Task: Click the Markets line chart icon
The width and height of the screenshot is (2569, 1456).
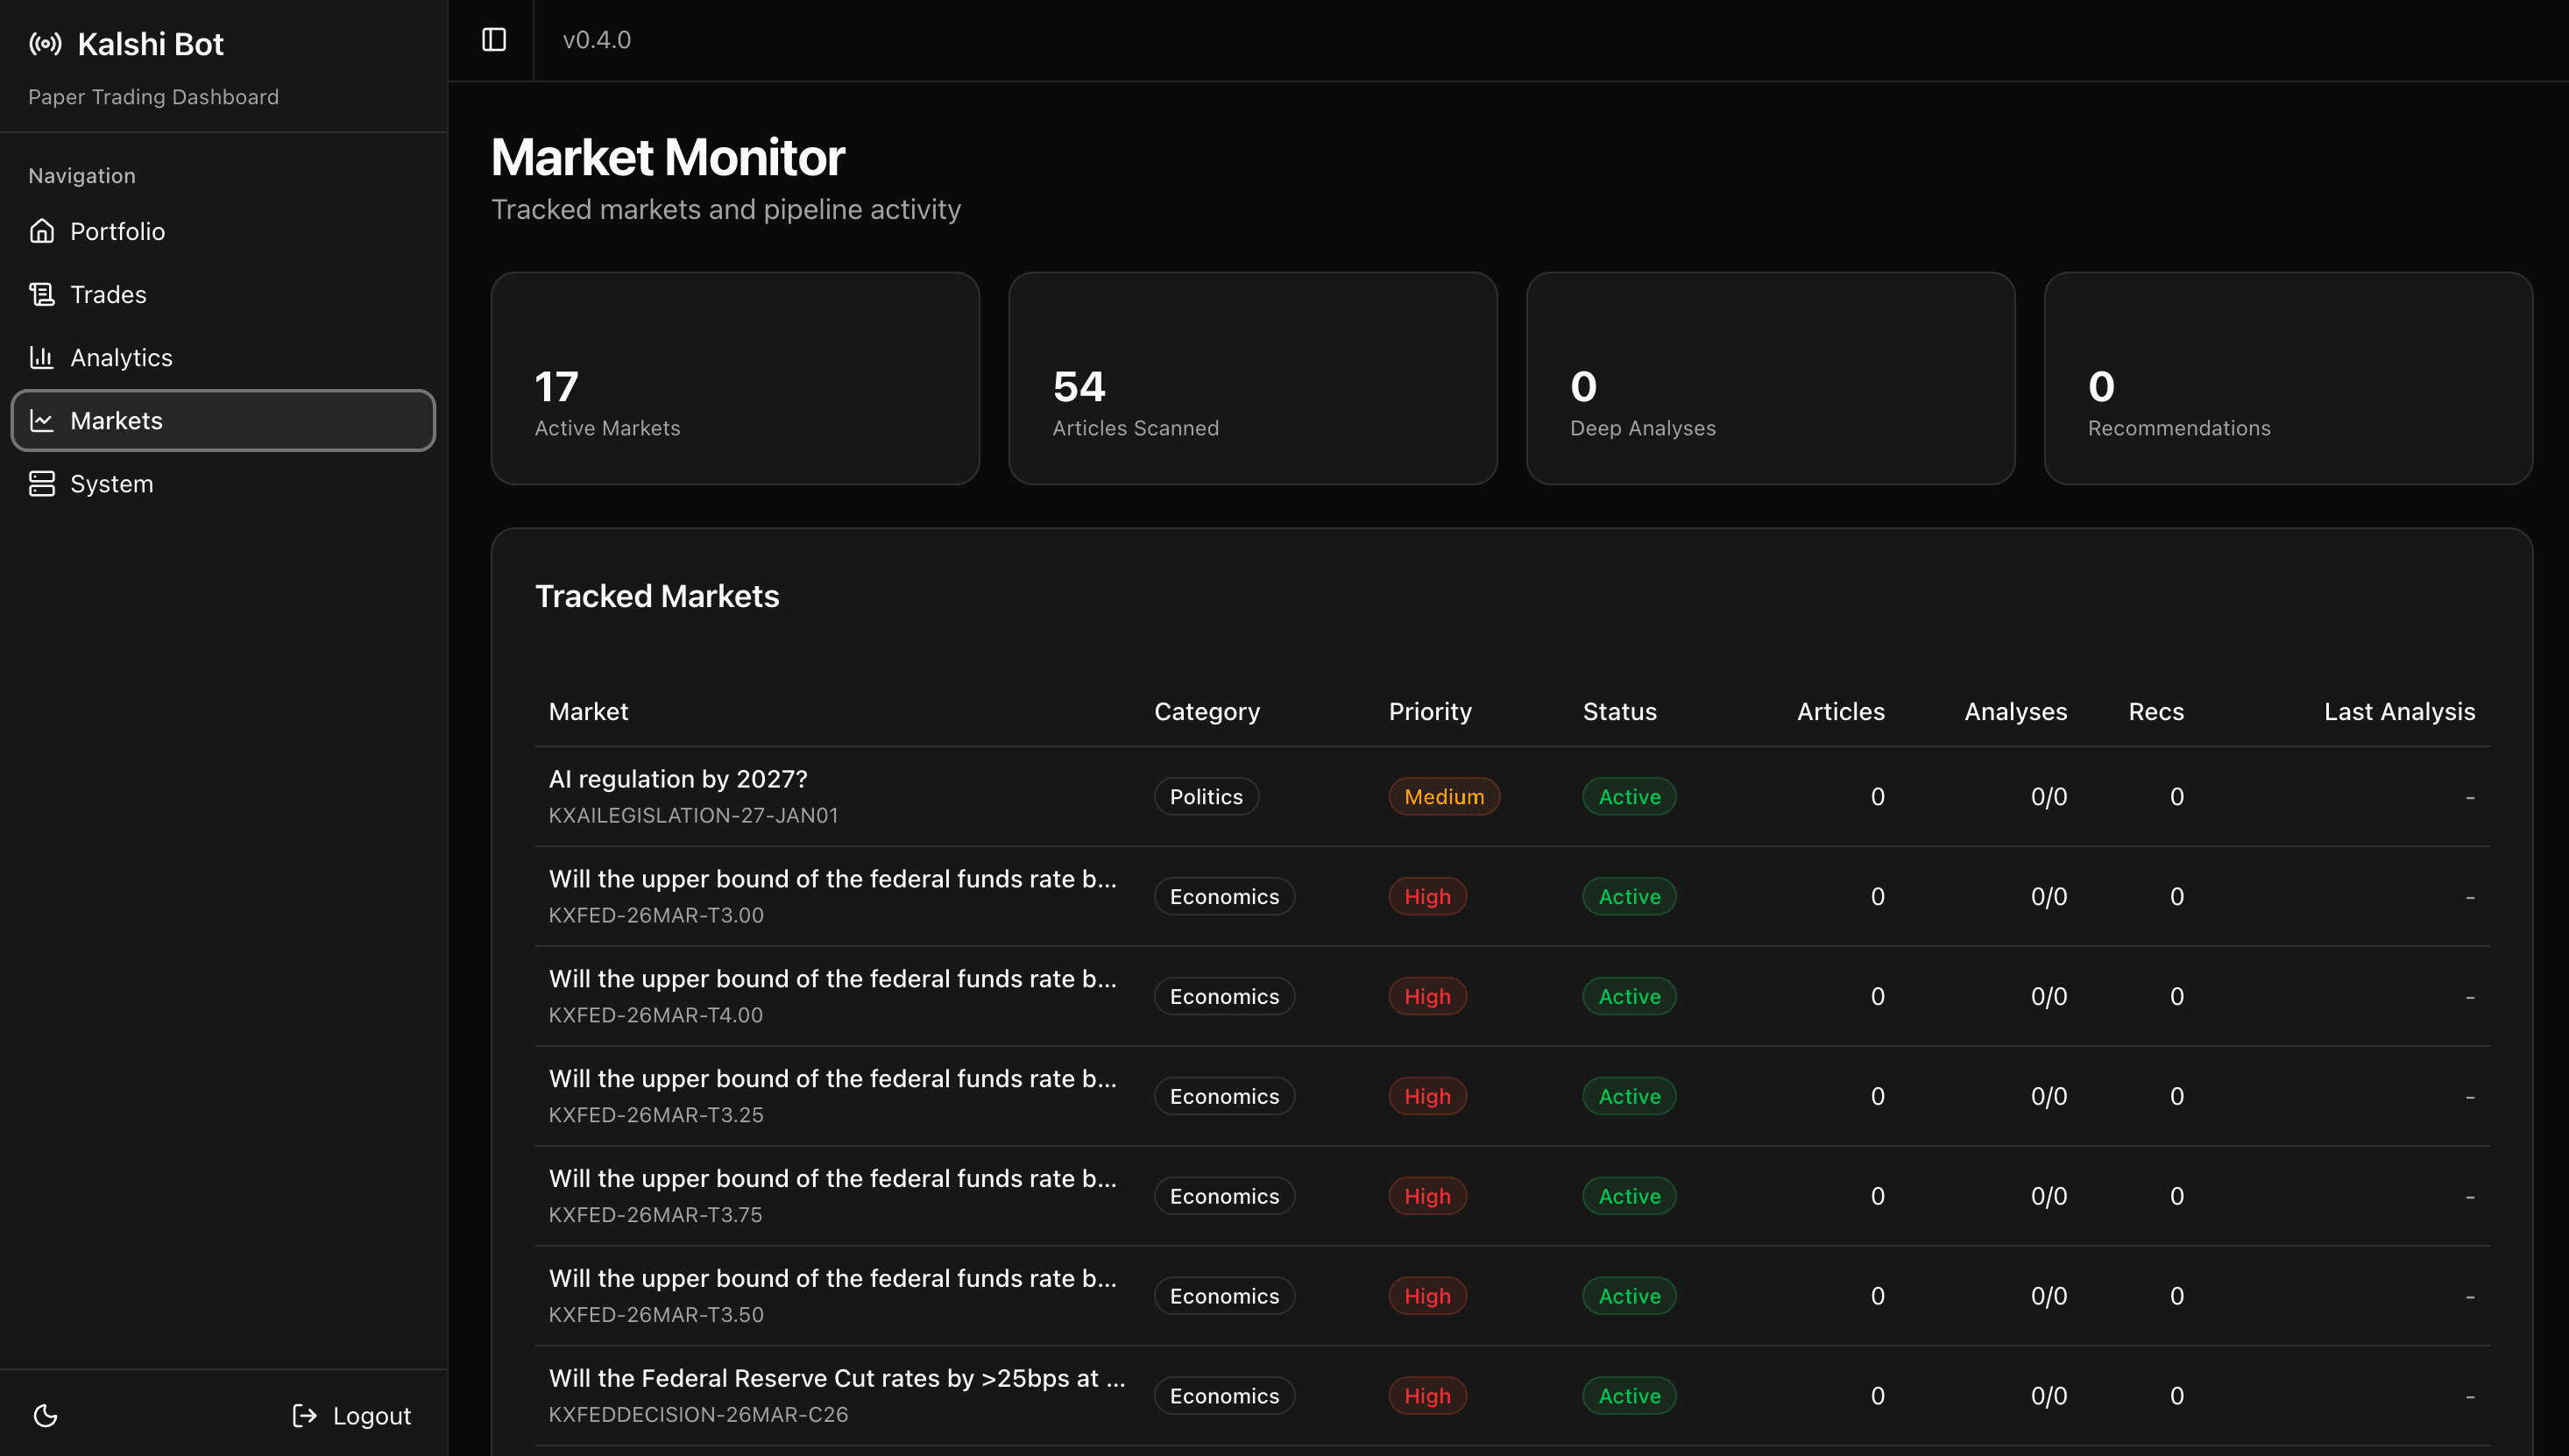Action: [42, 420]
